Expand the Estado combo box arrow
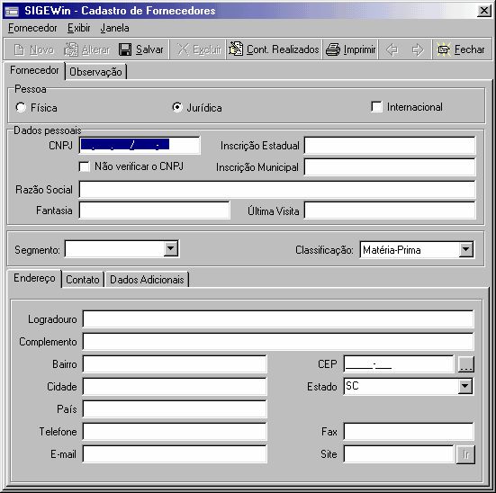496x493 pixels. coord(464,386)
